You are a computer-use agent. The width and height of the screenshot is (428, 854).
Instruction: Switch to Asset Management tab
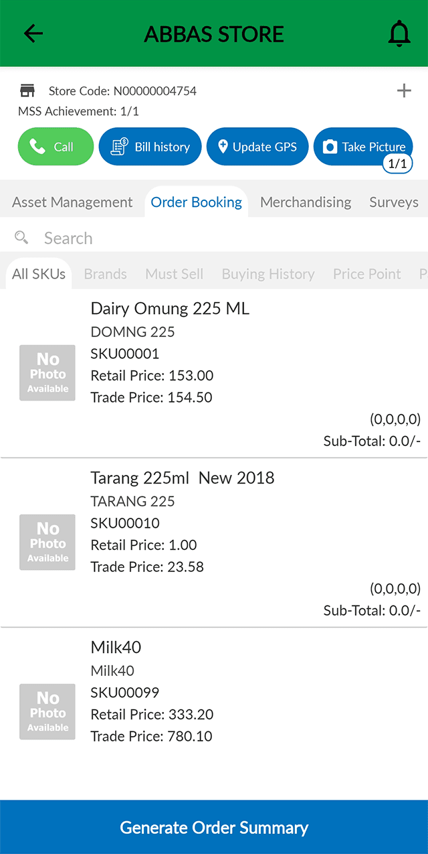pos(72,202)
